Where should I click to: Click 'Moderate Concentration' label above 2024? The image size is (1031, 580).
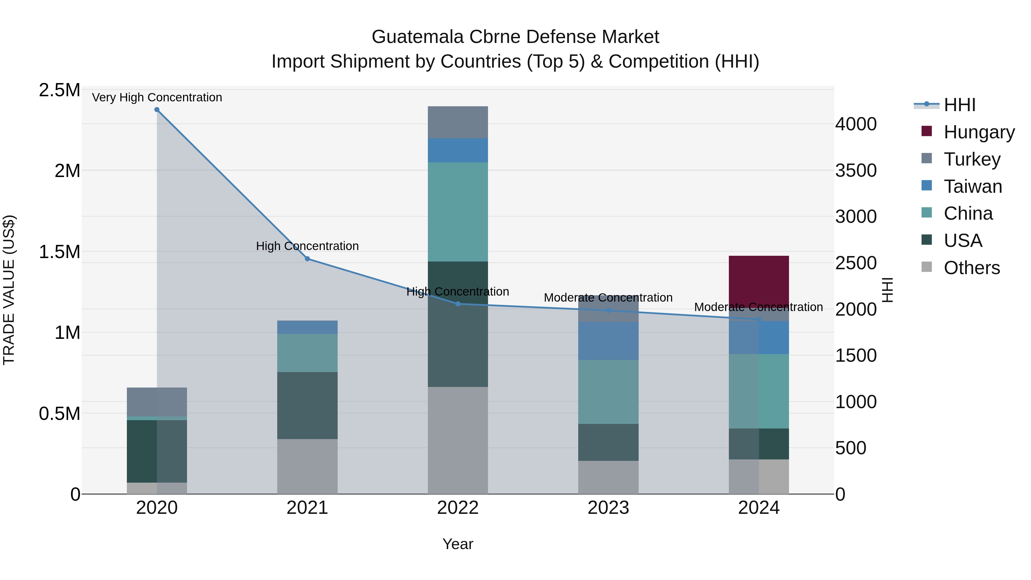[759, 307]
